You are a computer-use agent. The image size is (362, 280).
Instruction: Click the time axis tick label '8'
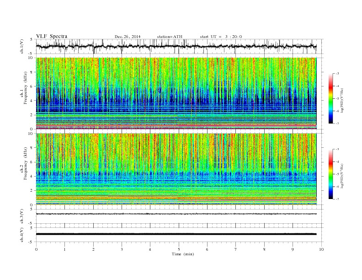pyautogui.click(x=264, y=249)
